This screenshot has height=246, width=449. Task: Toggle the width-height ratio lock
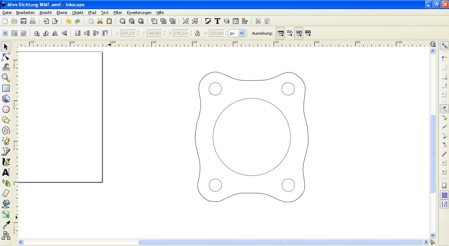[x=197, y=33]
